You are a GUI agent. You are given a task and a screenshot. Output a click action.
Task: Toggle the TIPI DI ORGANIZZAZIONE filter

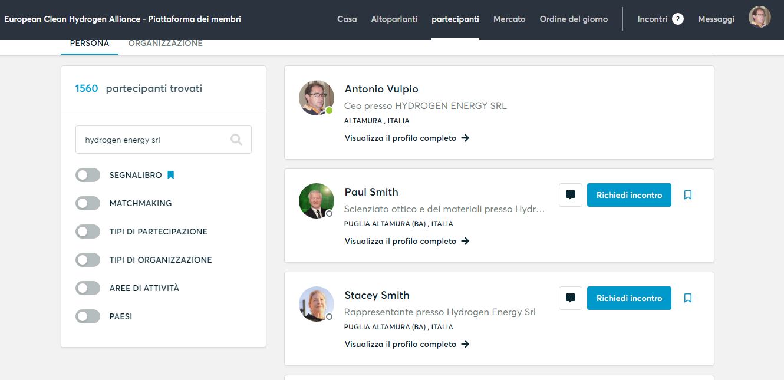point(88,260)
